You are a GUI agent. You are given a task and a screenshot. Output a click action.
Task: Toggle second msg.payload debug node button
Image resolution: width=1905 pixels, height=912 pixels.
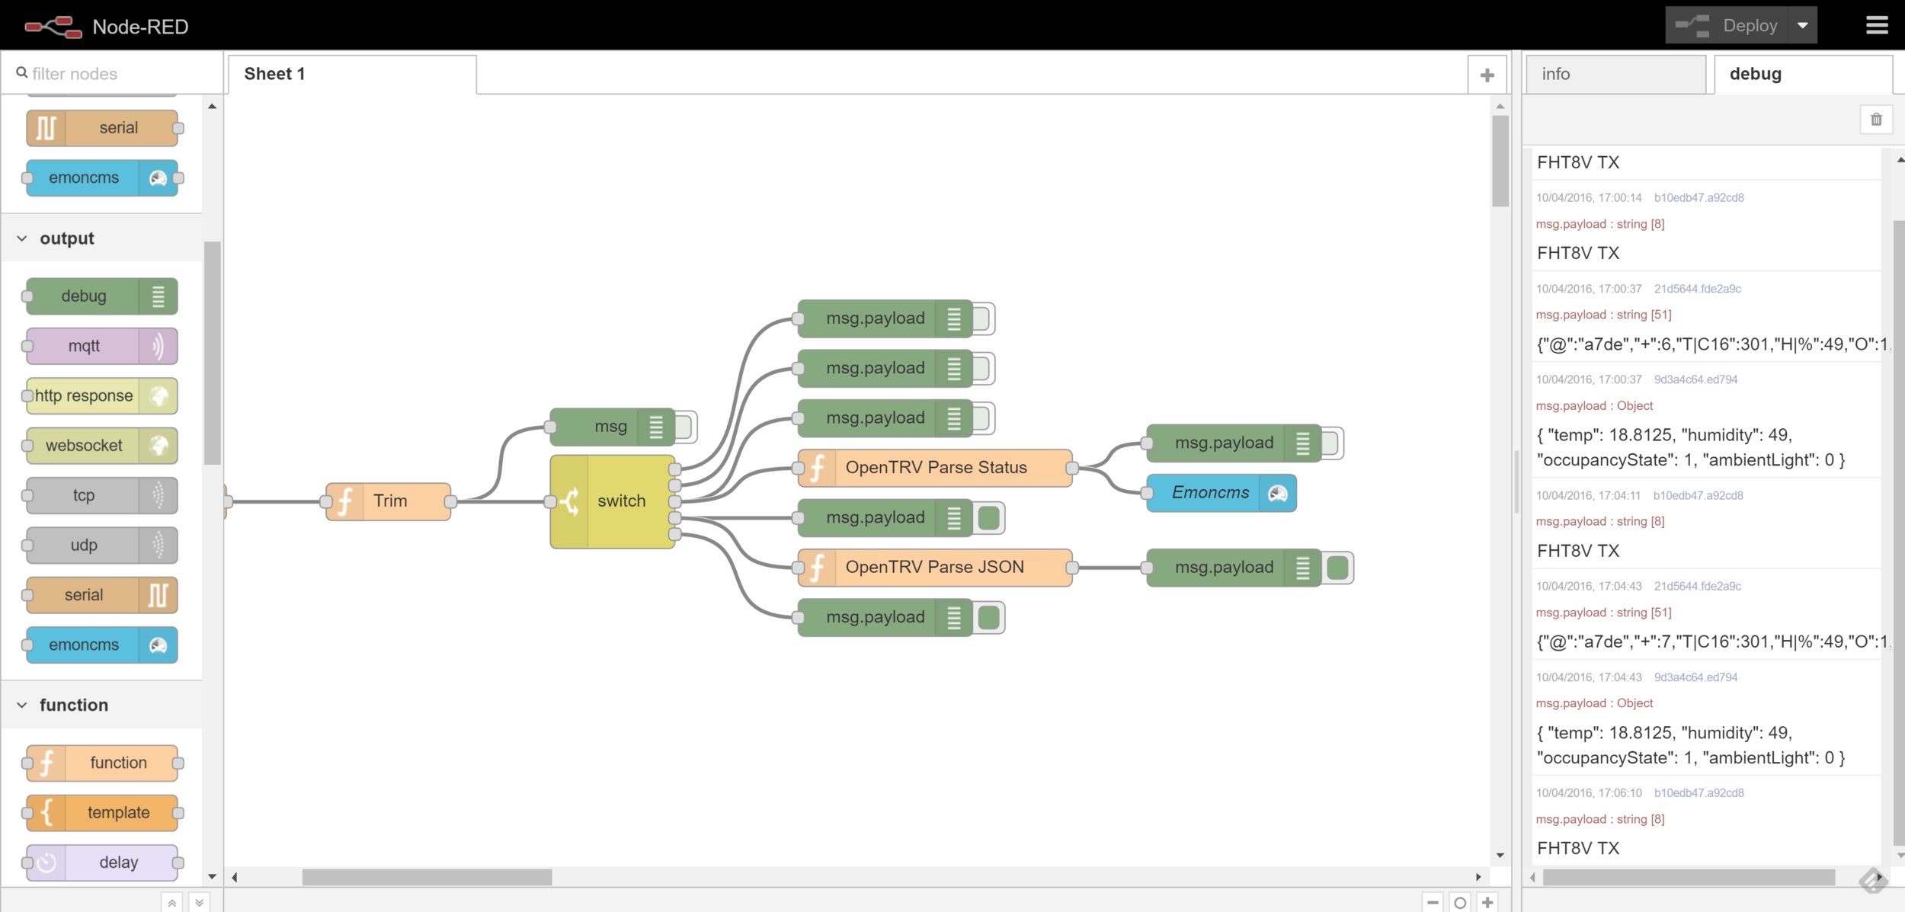coord(982,369)
